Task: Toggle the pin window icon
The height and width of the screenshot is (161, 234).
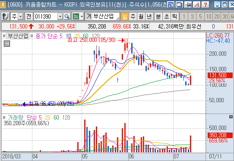Action: click(x=188, y=5)
